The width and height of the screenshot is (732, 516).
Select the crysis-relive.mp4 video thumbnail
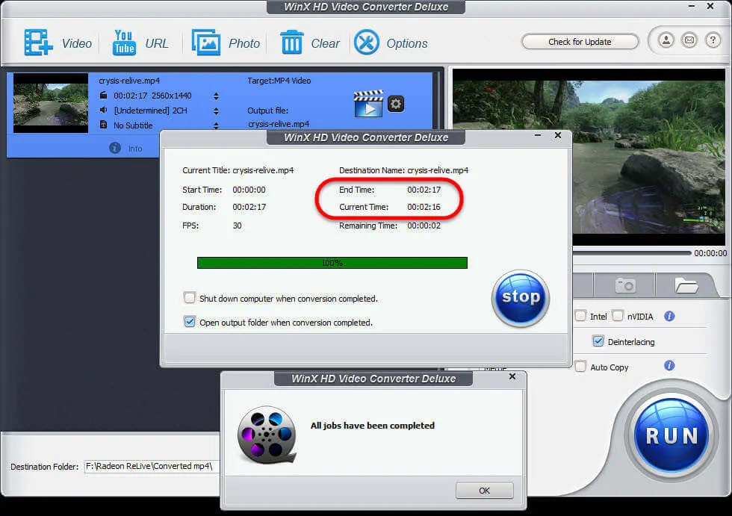pyautogui.click(x=51, y=103)
